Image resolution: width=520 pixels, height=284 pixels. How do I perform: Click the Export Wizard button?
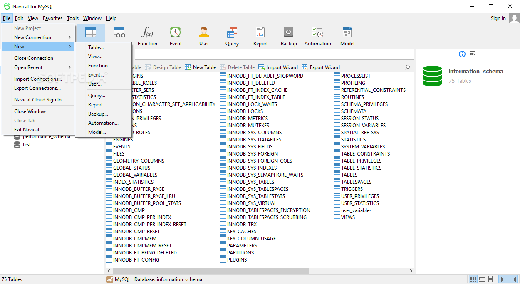[x=321, y=67]
